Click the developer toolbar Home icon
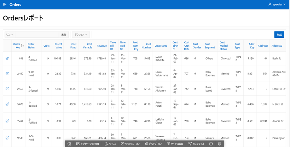The height and width of the screenshot is (147, 290). coord(69,144)
